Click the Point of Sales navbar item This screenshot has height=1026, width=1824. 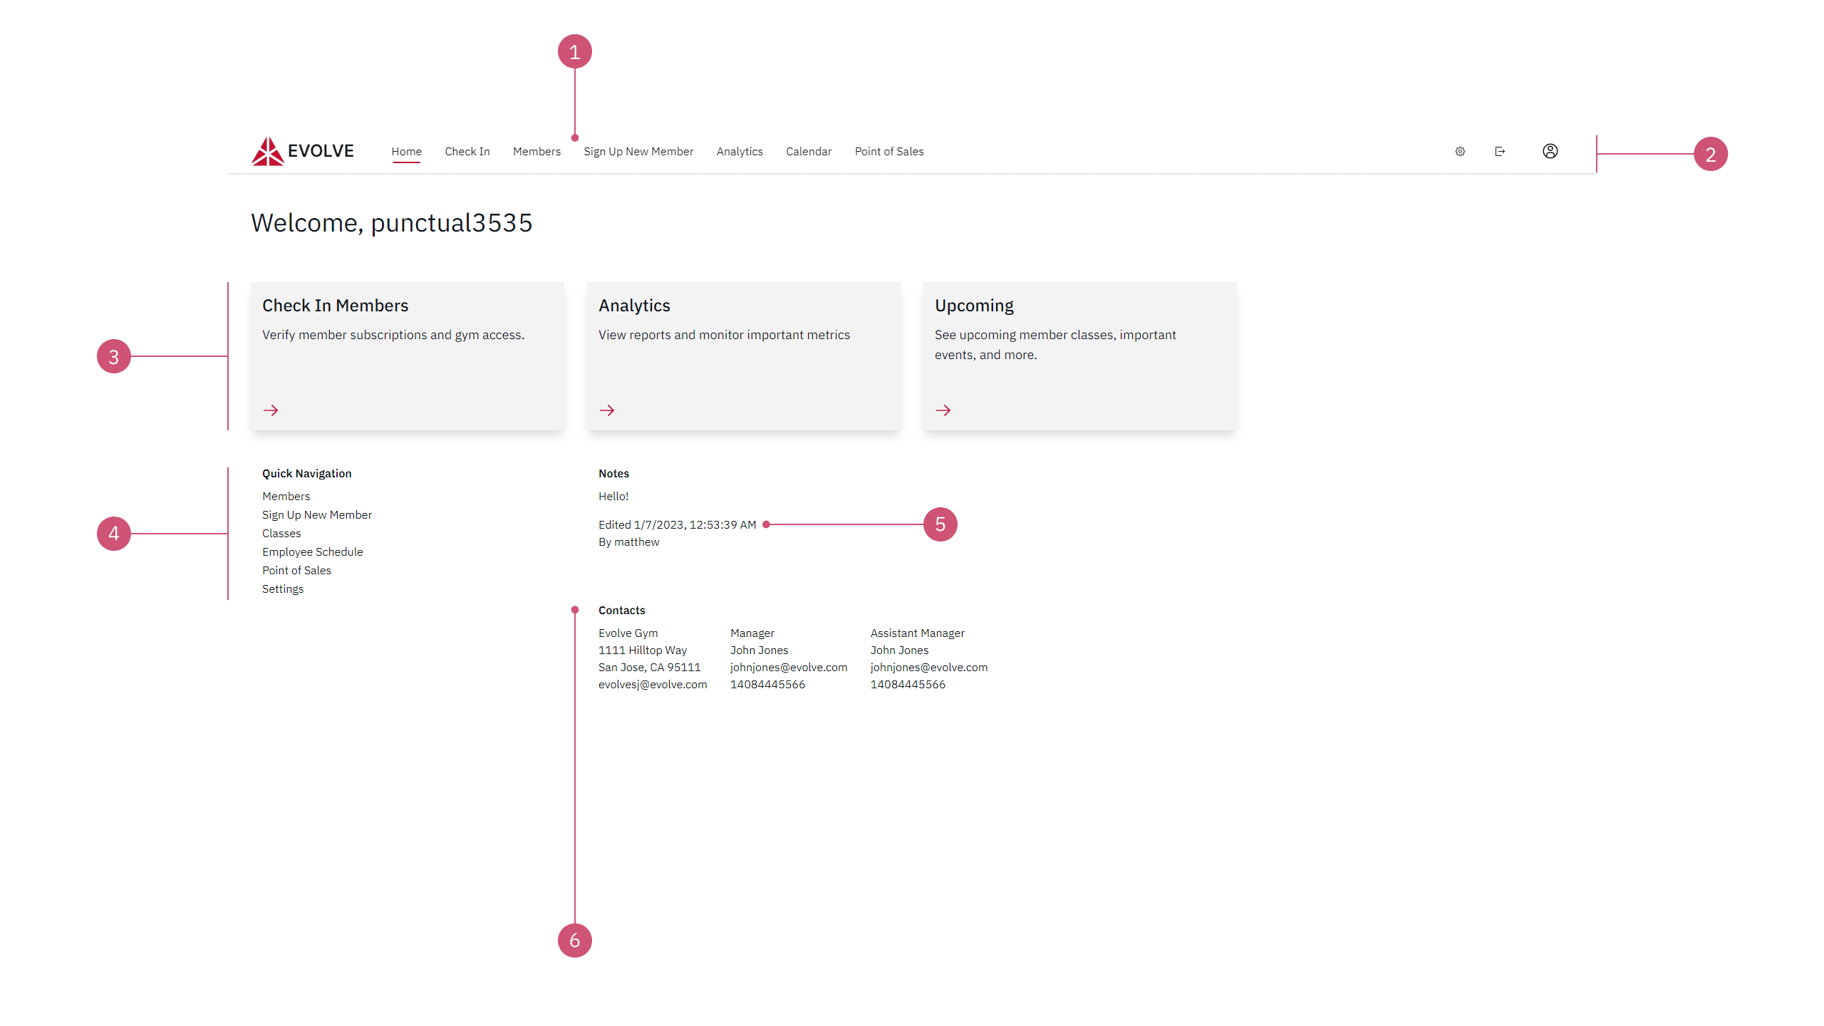pos(888,150)
